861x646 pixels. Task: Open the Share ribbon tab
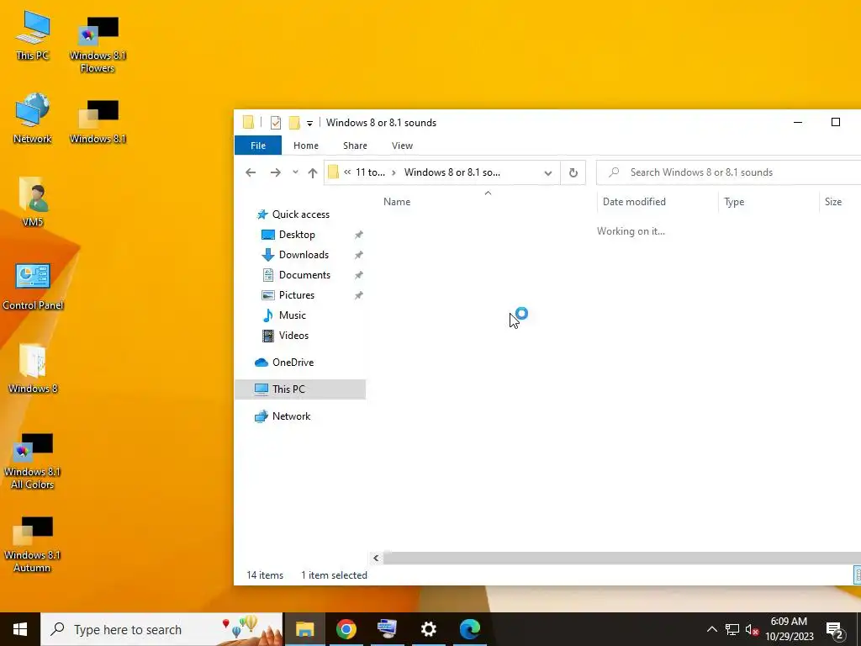coord(356,146)
